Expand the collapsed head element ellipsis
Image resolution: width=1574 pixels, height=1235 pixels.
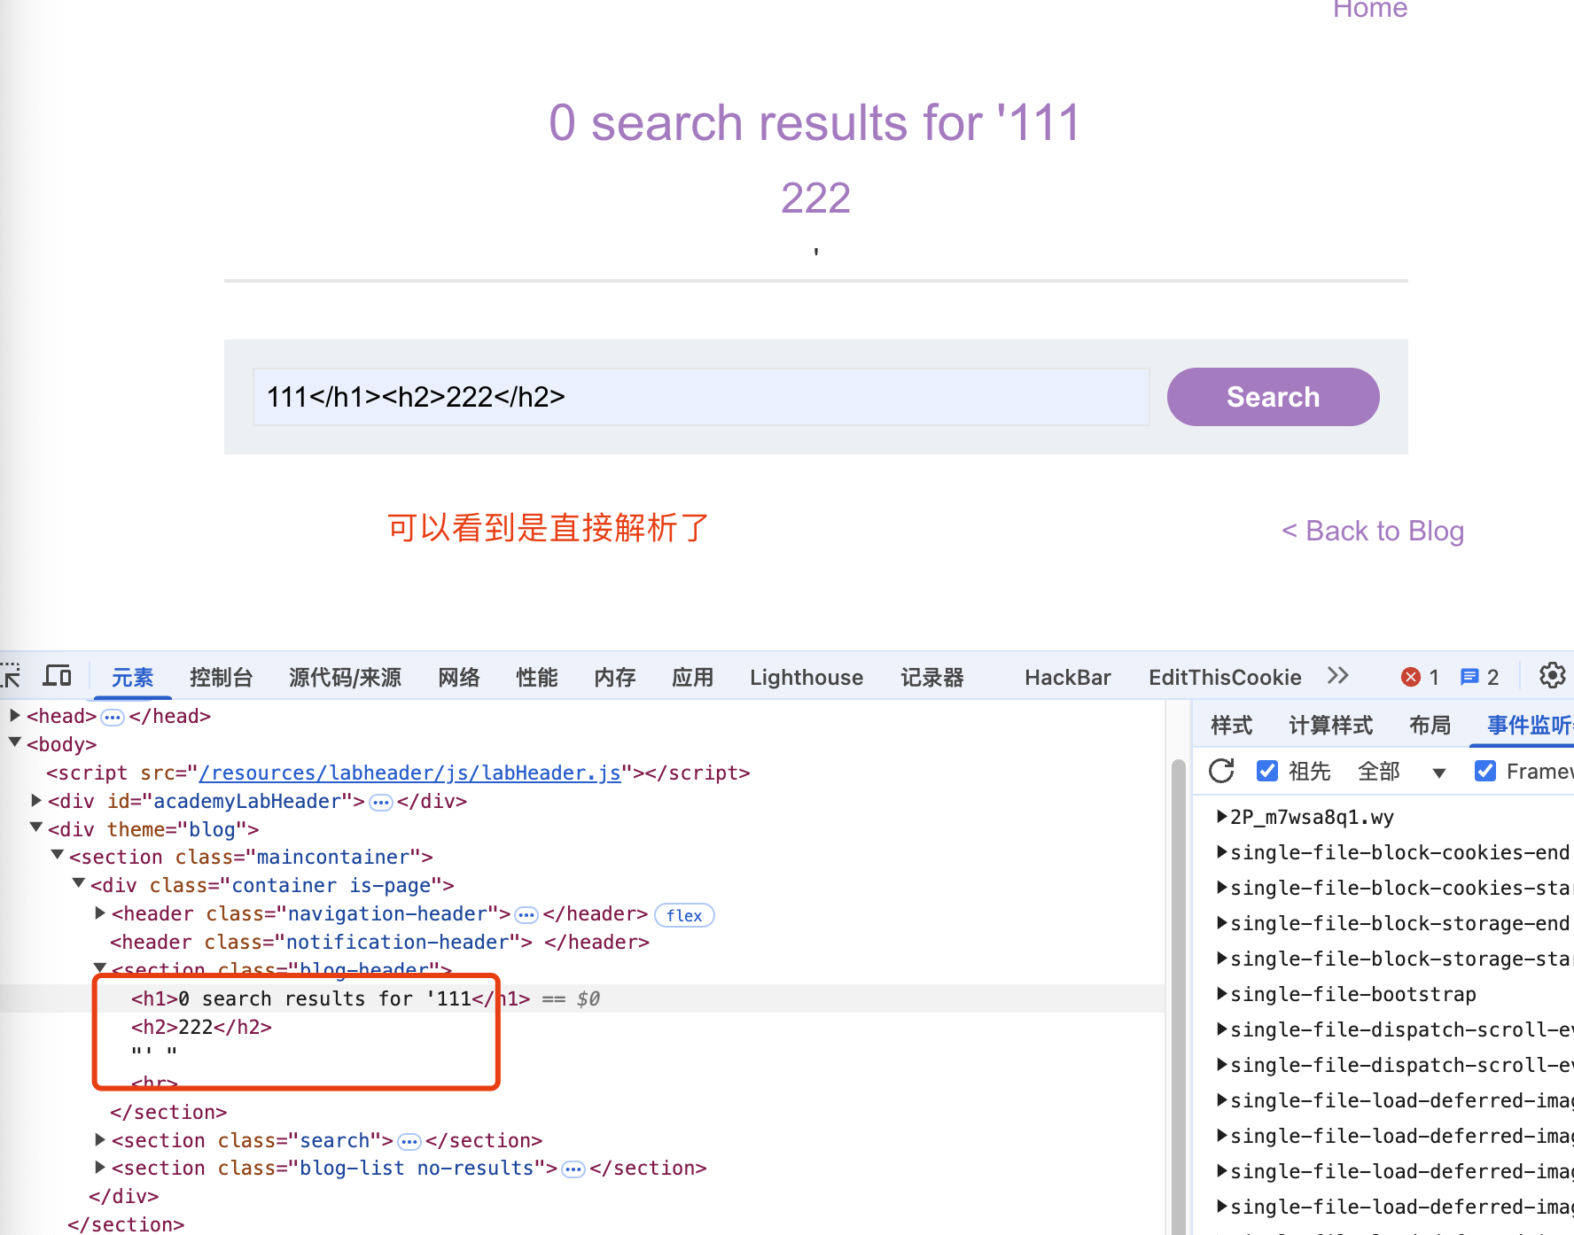click(x=113, y=717)
